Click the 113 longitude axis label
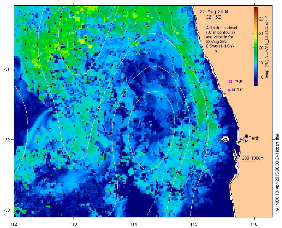This screenshot has width=282, height=228. 74,224
